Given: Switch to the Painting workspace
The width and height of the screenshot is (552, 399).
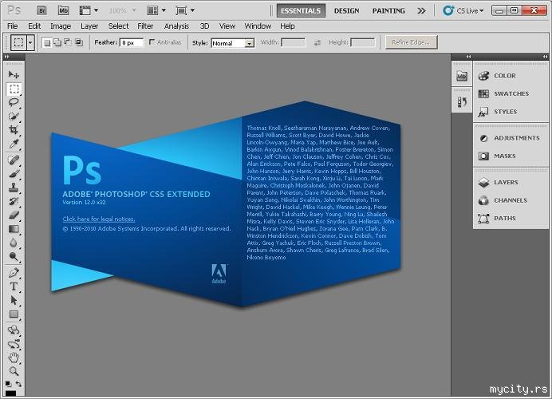Looking at the screenshot, I should click(x=388, y=11).
